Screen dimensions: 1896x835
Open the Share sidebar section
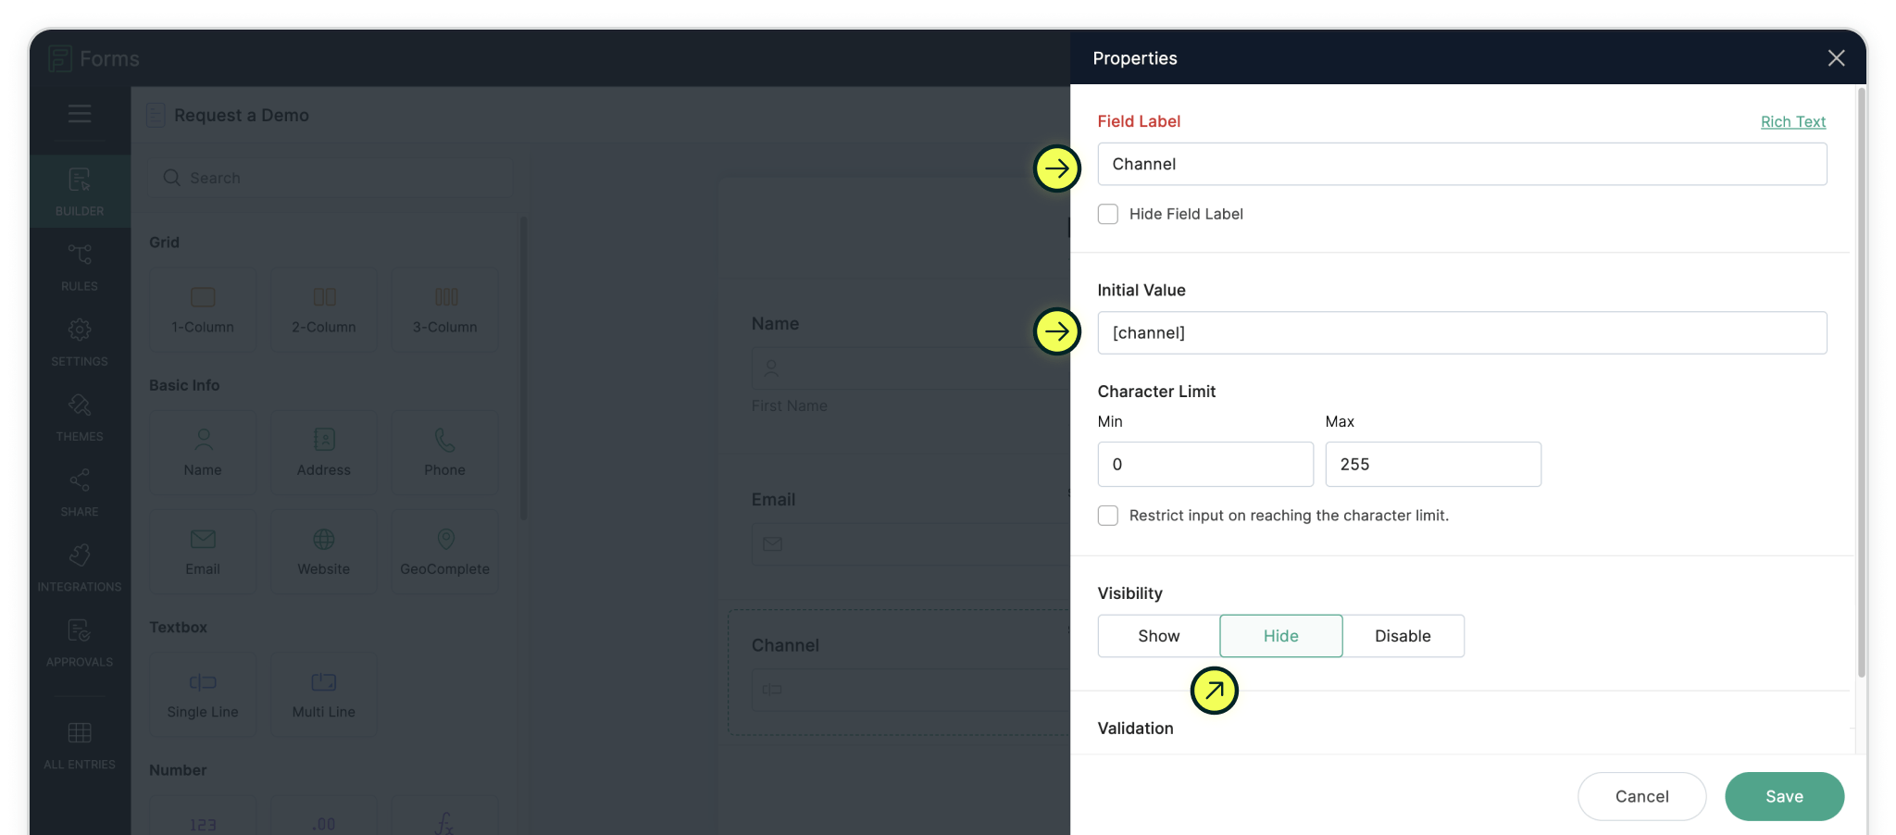(80, 492)
